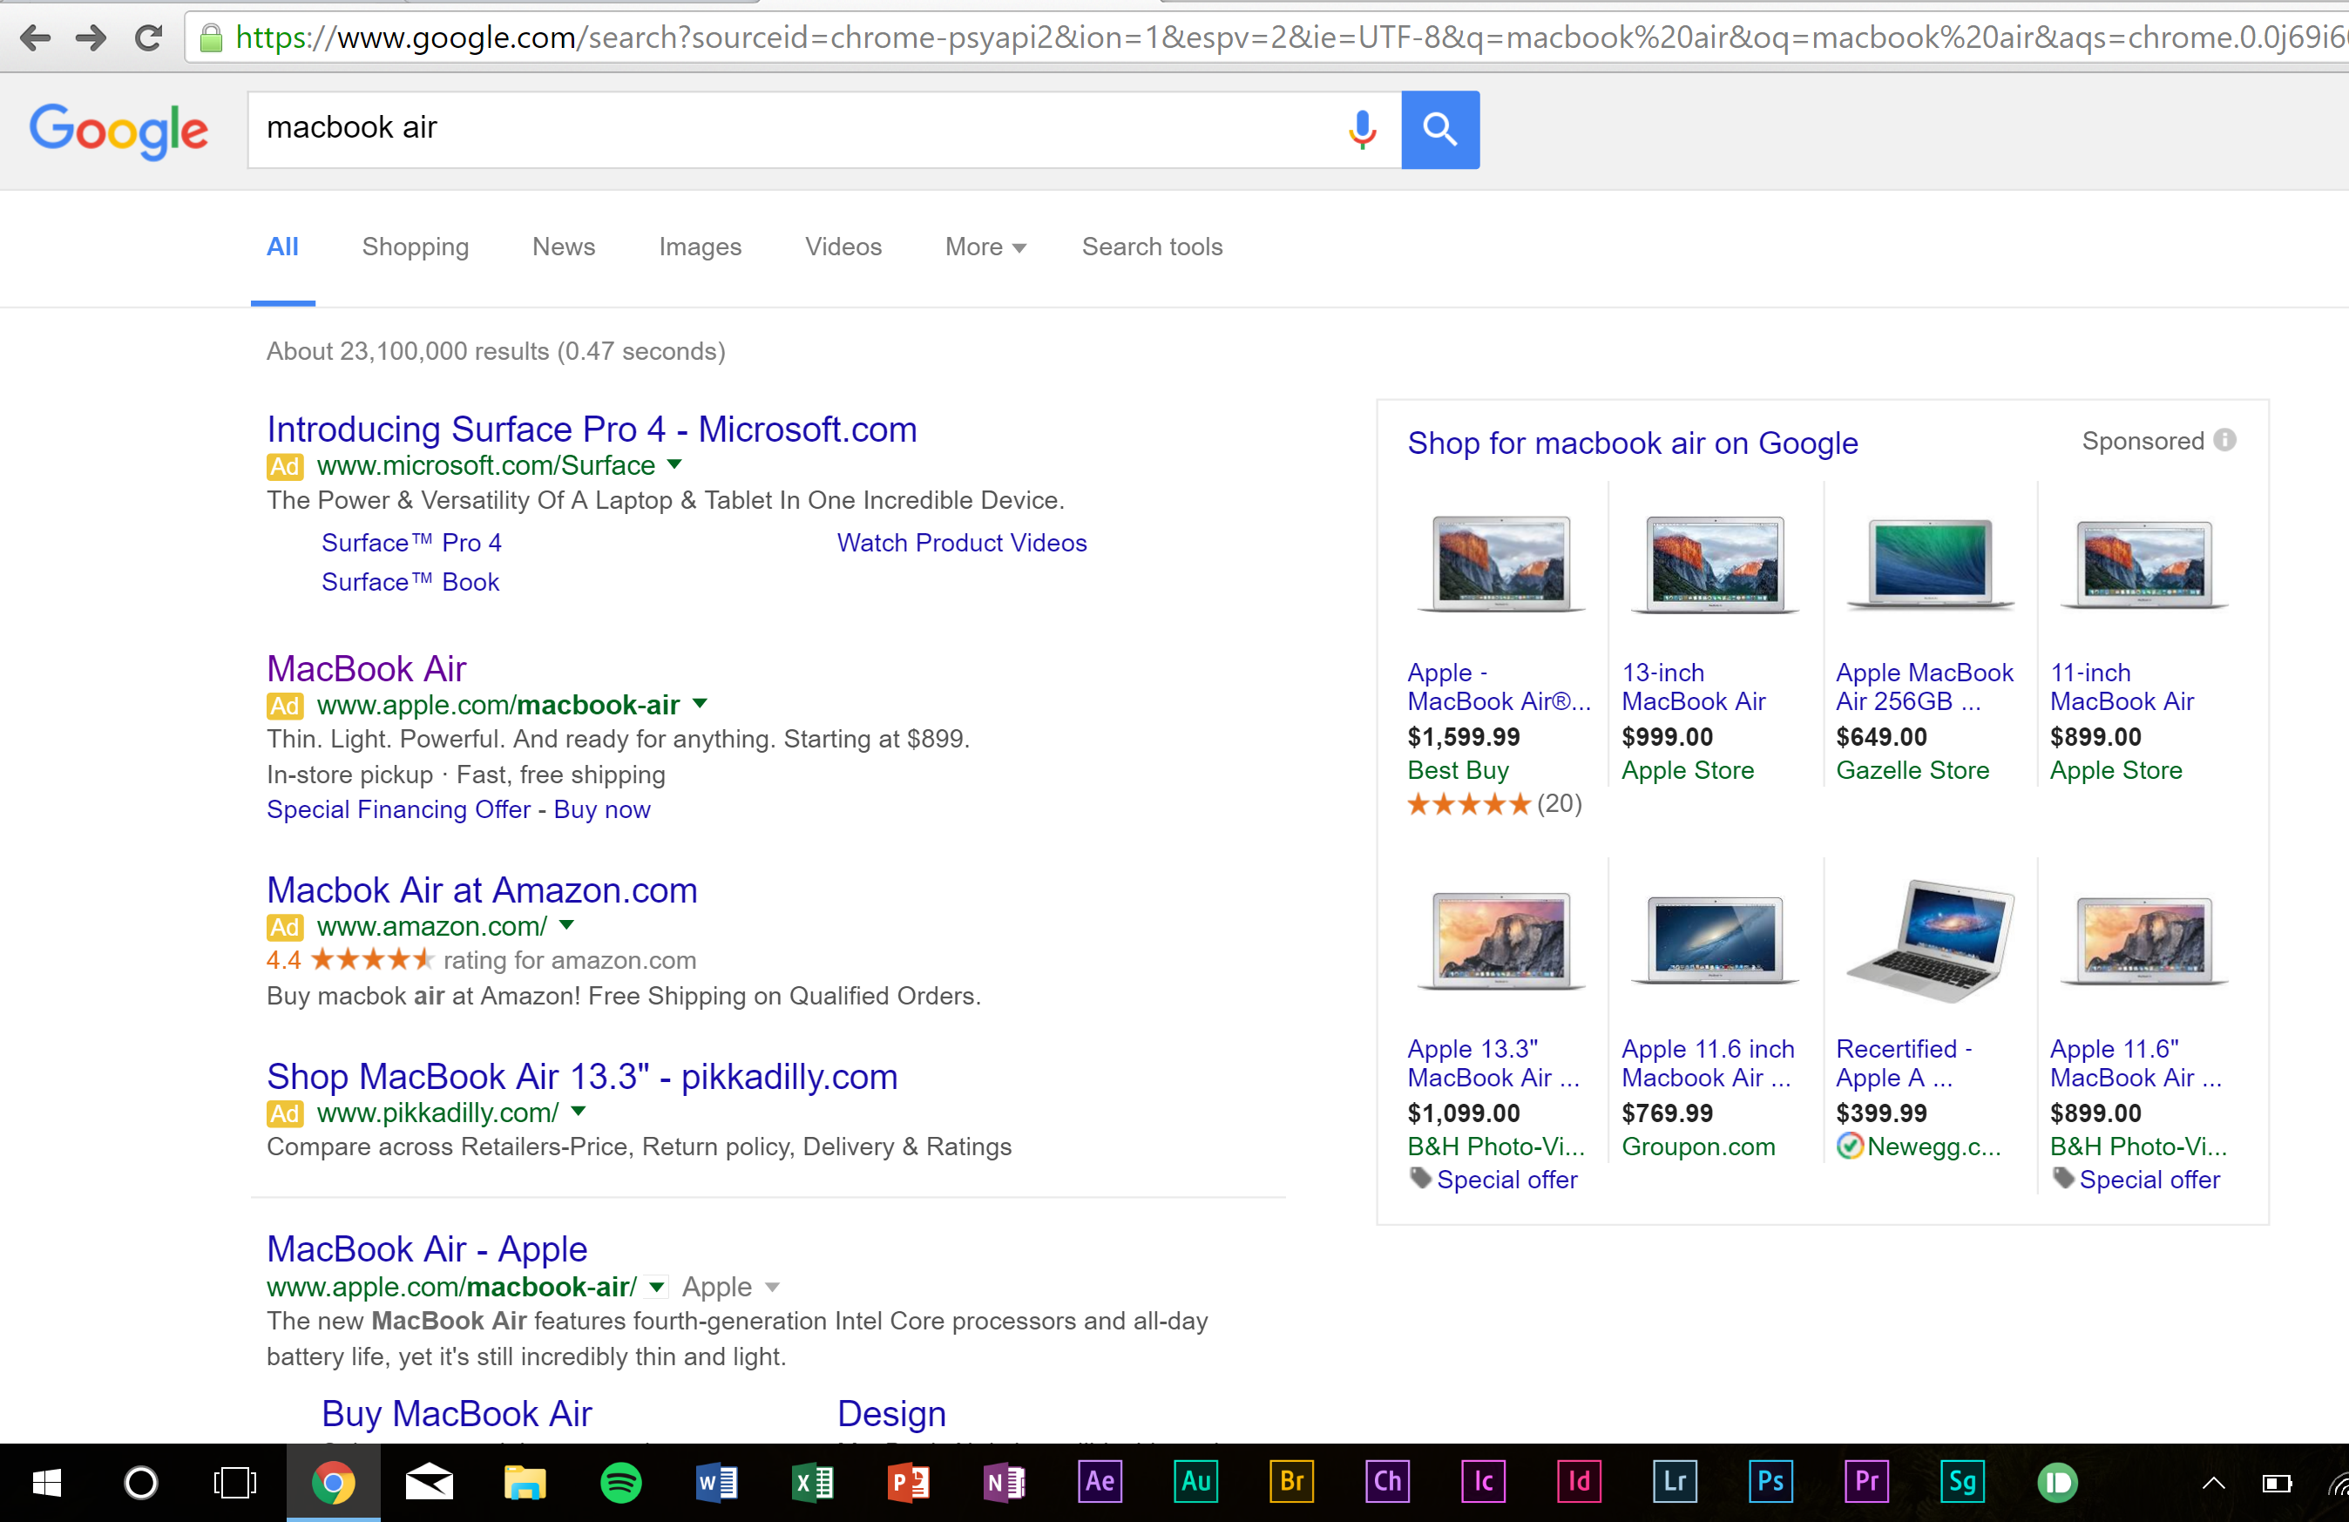The width and height of the screenshot is (2349, 1522).
Task: Open Shop for macbook air on Google
Action: click(1633, 443)
